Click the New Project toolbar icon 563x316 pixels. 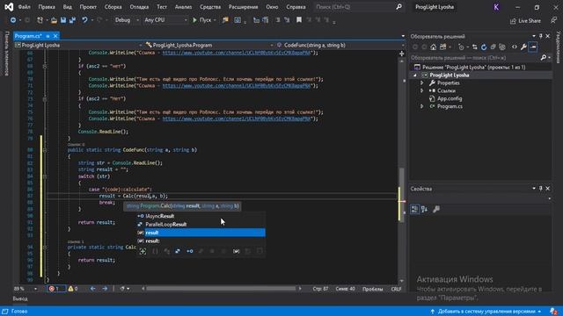pos(40,20)
